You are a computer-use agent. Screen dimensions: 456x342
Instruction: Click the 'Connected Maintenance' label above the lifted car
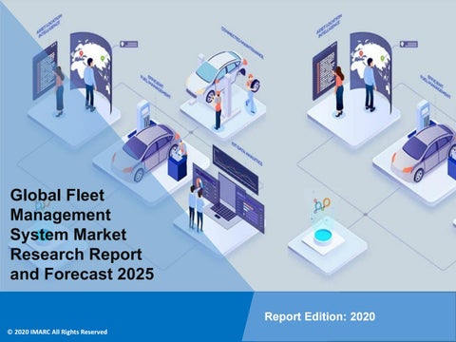242,43
